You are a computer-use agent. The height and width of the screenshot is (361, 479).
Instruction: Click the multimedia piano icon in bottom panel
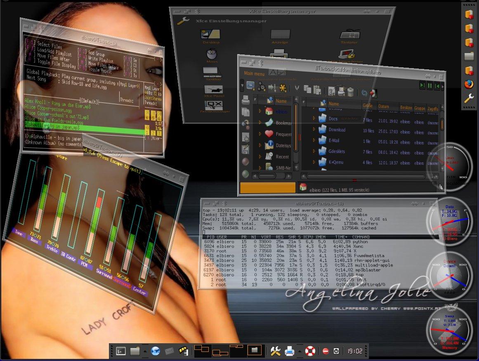click(x=183, y=351)
